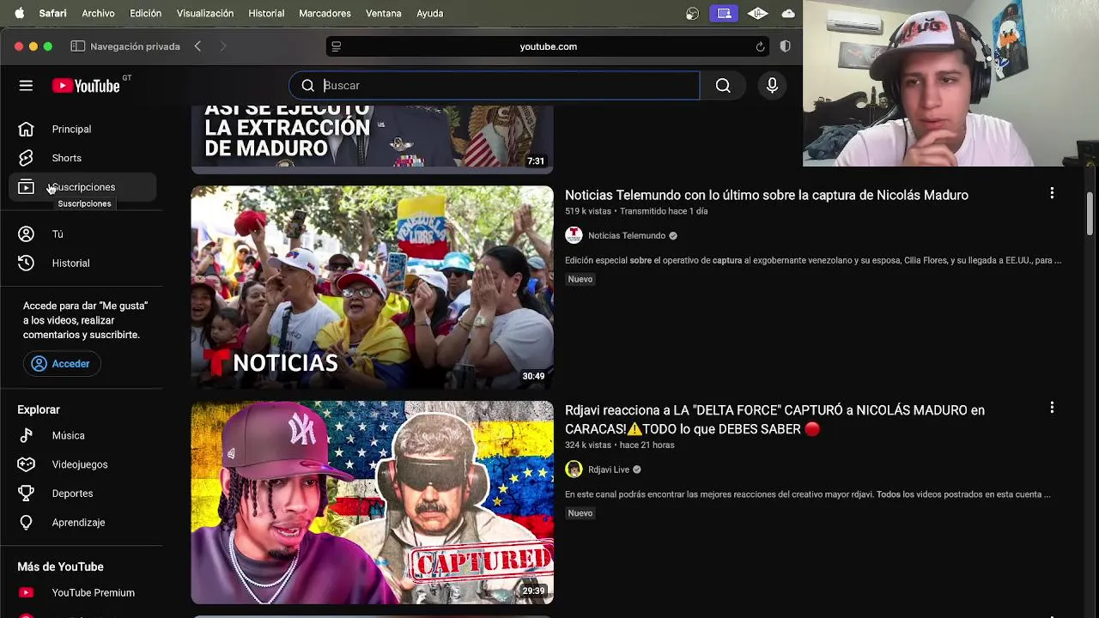Image resolution: width=1099 pixels, height=618 pixels.
Task: Click the page vertical scrollbar
Action: 1090,213
